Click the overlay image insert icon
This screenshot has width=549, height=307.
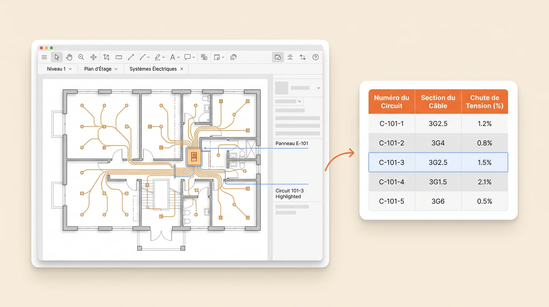pyautogui.click(x=204, y=57)
